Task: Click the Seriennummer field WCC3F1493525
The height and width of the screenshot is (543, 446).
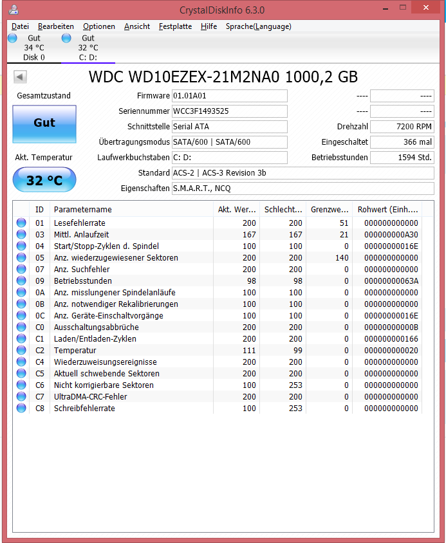Action: coord(229,111)
